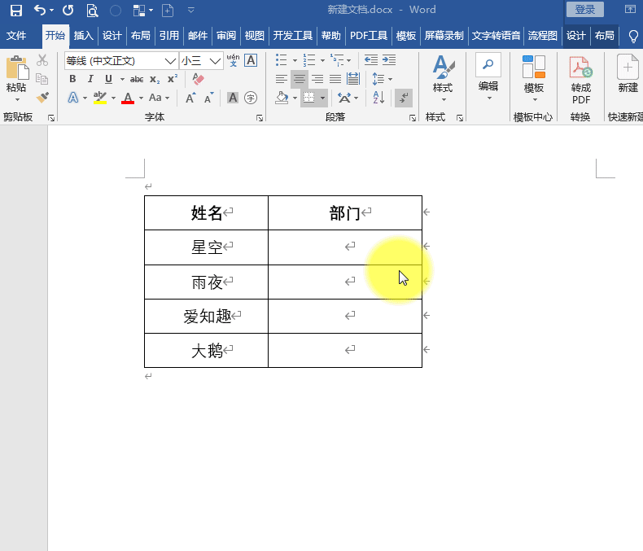Viewport: 643px width, 551px height.
Task: Expand the borders dropdown arrow
Action: click(x=323, y=98)
